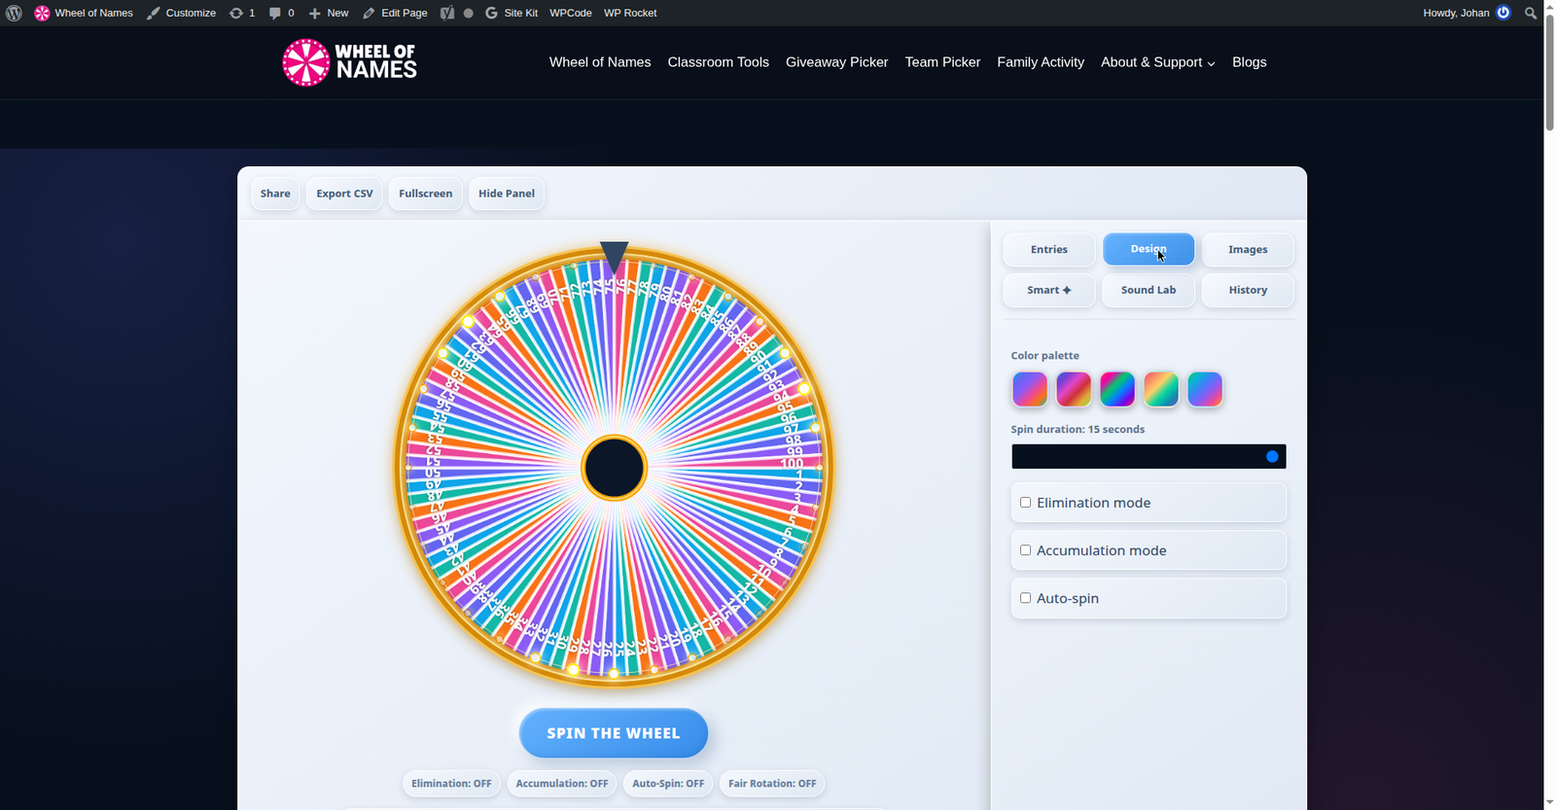Viewport: 1556px width, 810px height.
Task: Enable the Accumulation mode checkbox
Action: [1025, 550]
